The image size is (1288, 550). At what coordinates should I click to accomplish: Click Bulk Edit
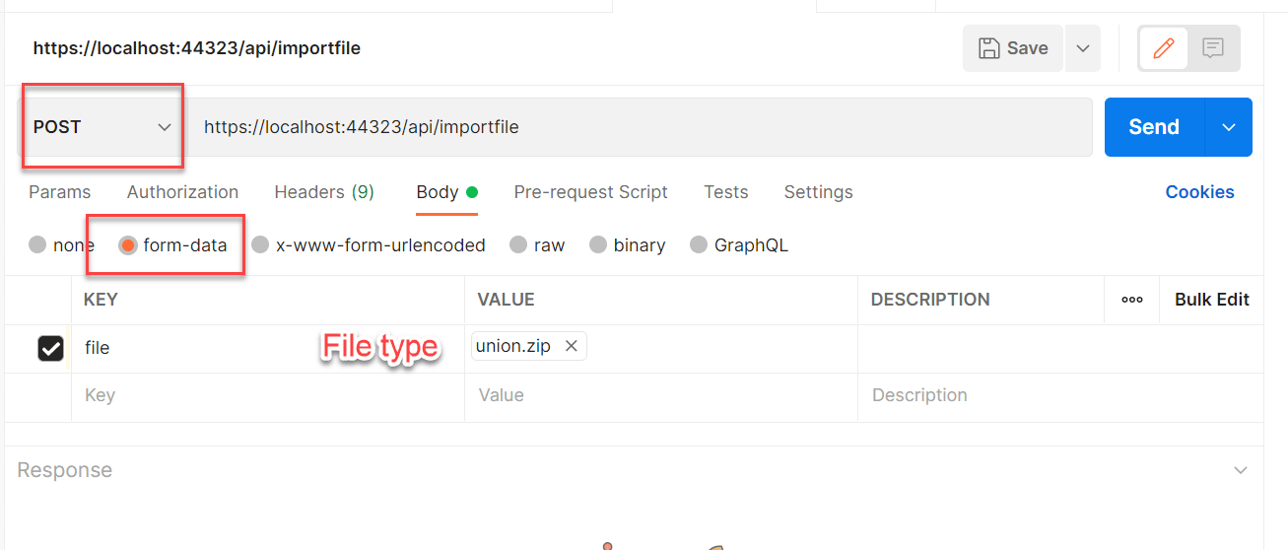1212,300
